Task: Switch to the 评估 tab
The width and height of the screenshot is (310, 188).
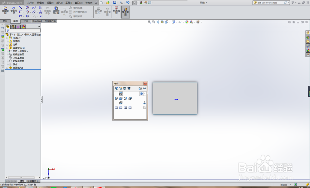Action: [26, 21]
